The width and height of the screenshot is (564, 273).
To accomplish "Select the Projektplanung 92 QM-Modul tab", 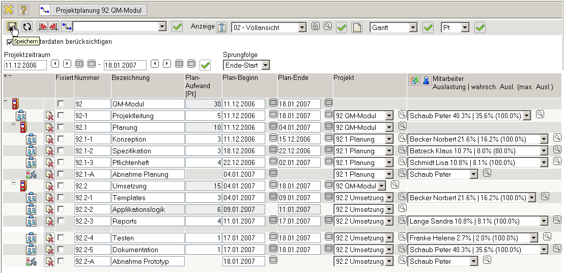I will point(93,10).
